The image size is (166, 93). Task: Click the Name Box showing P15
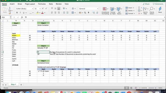tap(5, 17)
